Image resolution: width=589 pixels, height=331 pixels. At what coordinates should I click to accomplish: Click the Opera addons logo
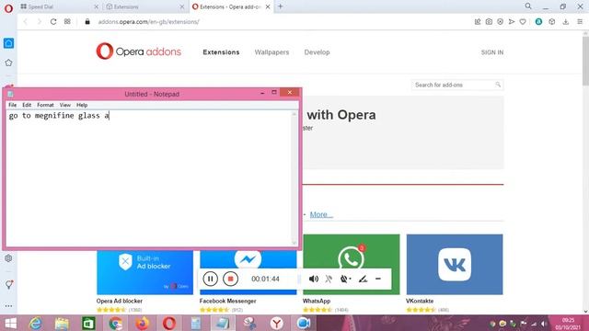[138, 51]
